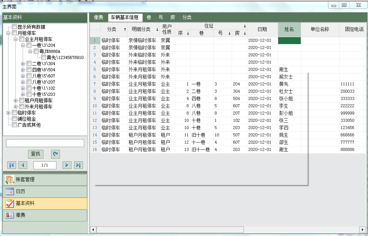The image size is (368, 236).
Task: Select the 彭小姐 name cell
Action: pos(289,113)
